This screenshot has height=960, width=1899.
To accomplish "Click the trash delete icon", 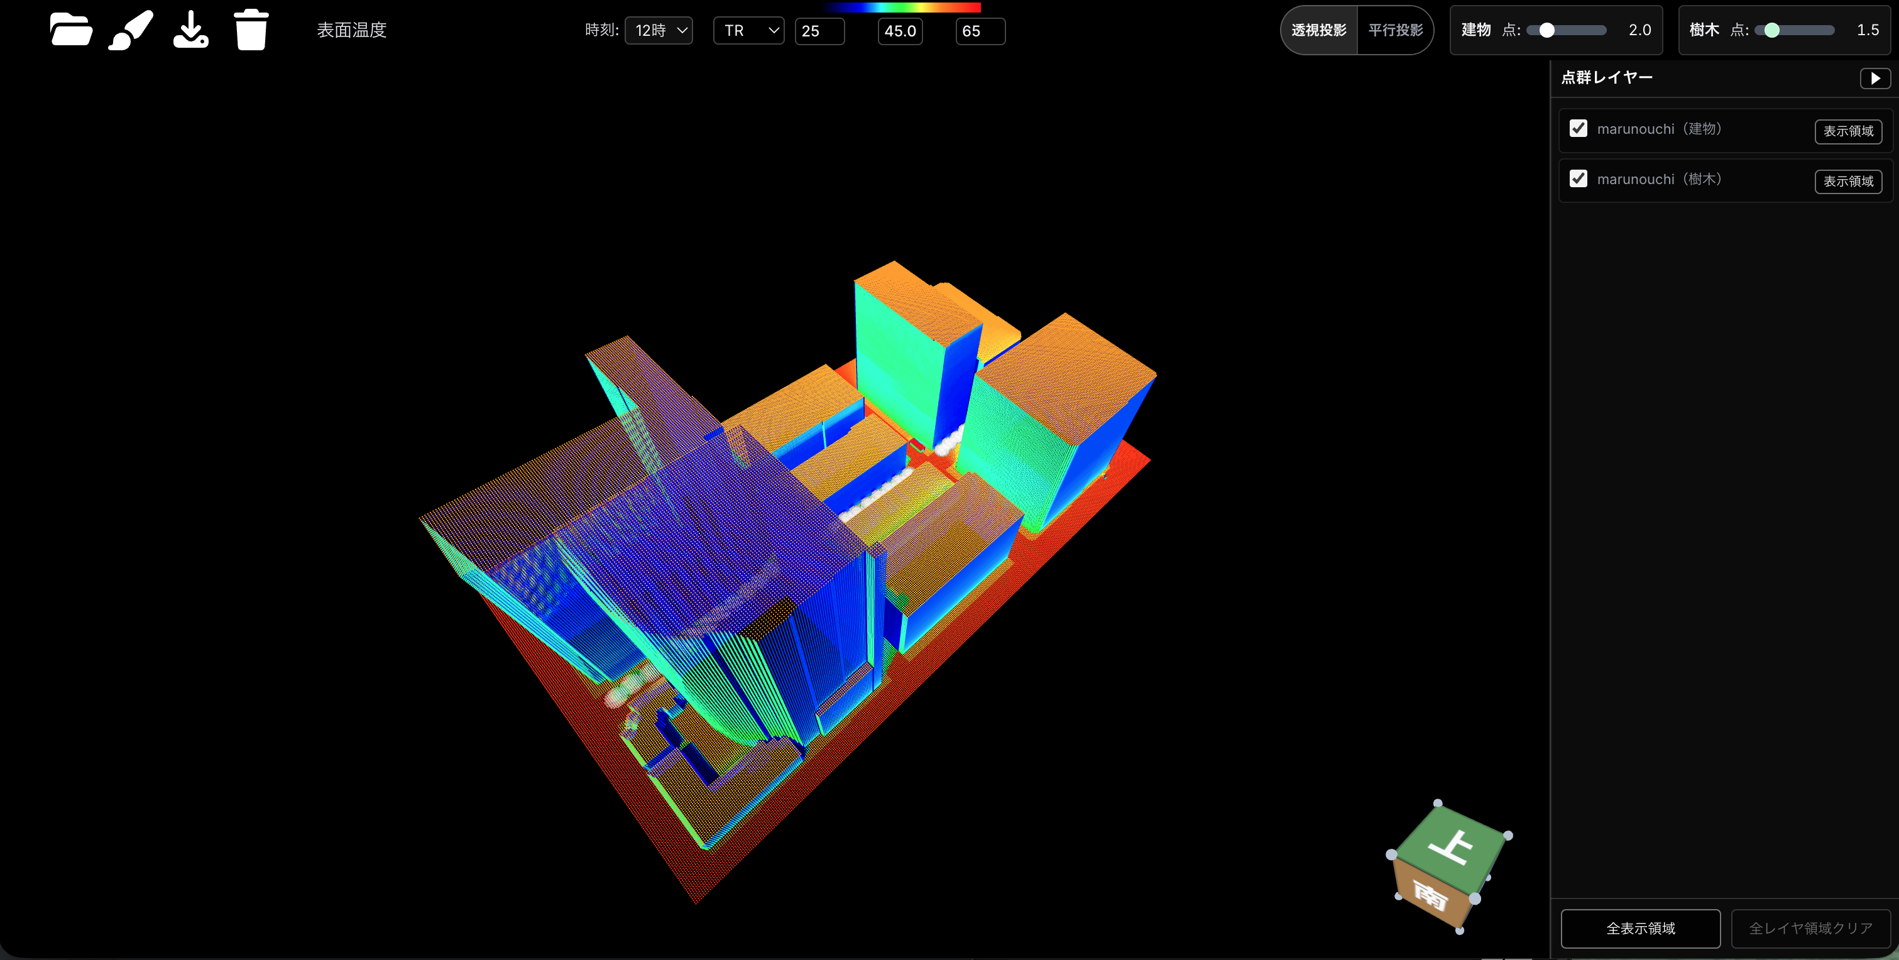I will point(251,30).
